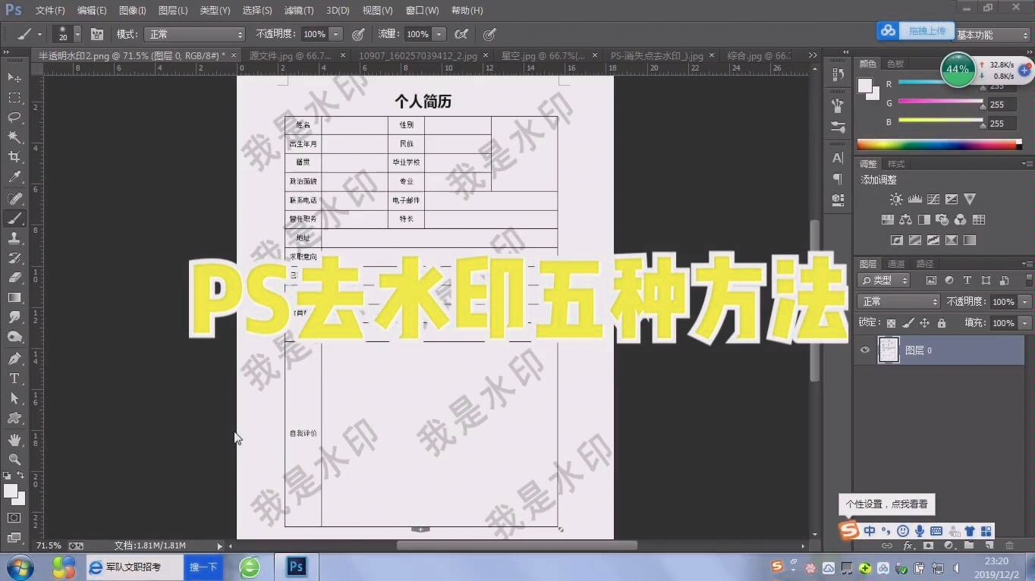
Task: Toggle lock all for layer
Action: 941,323
